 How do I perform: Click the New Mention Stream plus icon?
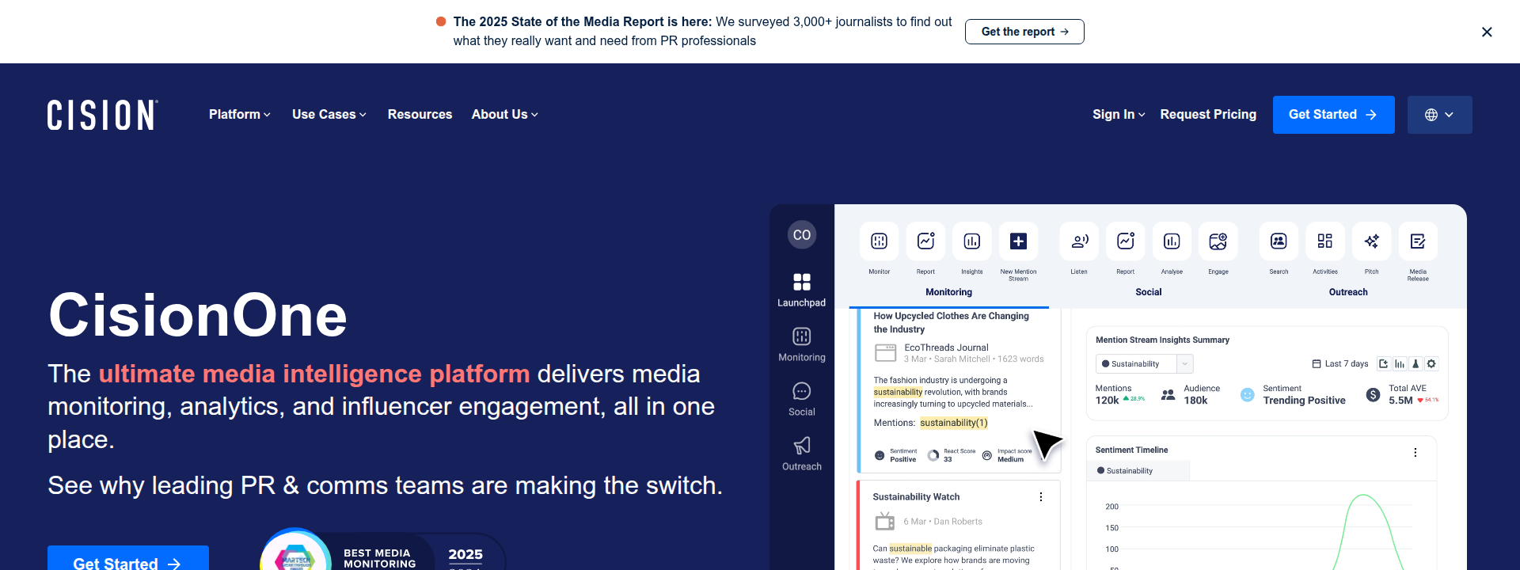pyautogui.click(x=1018, y=241)
